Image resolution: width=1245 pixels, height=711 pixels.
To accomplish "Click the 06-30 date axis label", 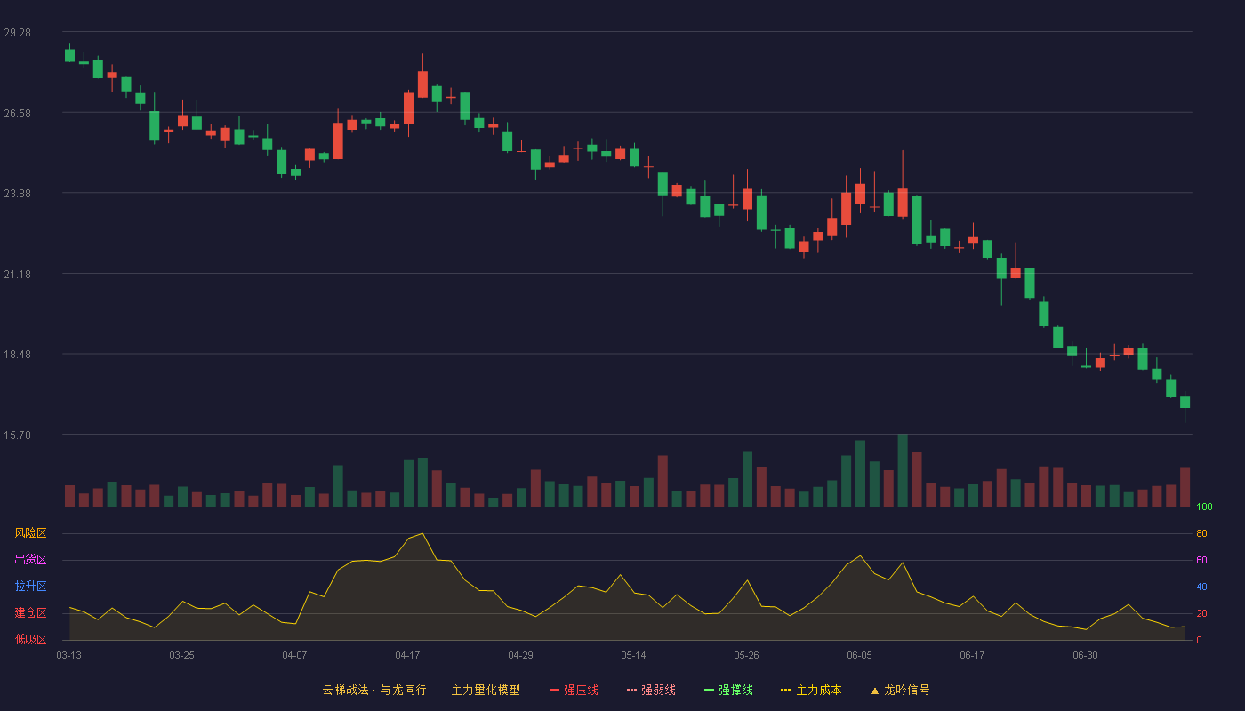I will 1085,655.
